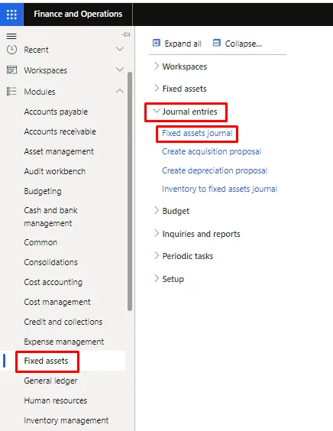Open the Inventory management module
Viewport: 333px width, 431px height.
(x=66, y=420)
